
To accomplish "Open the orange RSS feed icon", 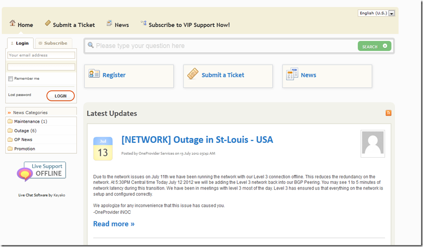I will (x=389, y=113).
